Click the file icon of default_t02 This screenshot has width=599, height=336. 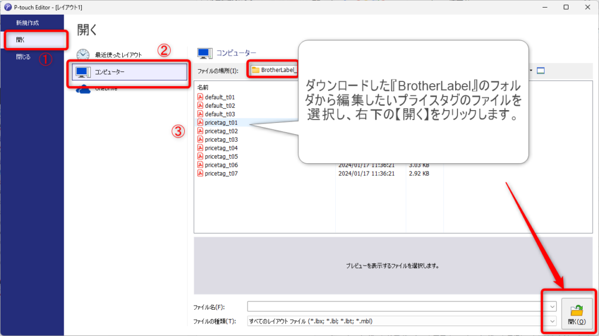click(200, 105)
